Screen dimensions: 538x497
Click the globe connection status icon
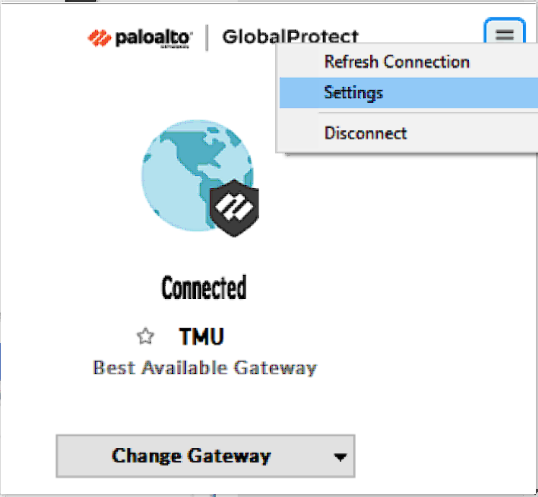point(198,176)
